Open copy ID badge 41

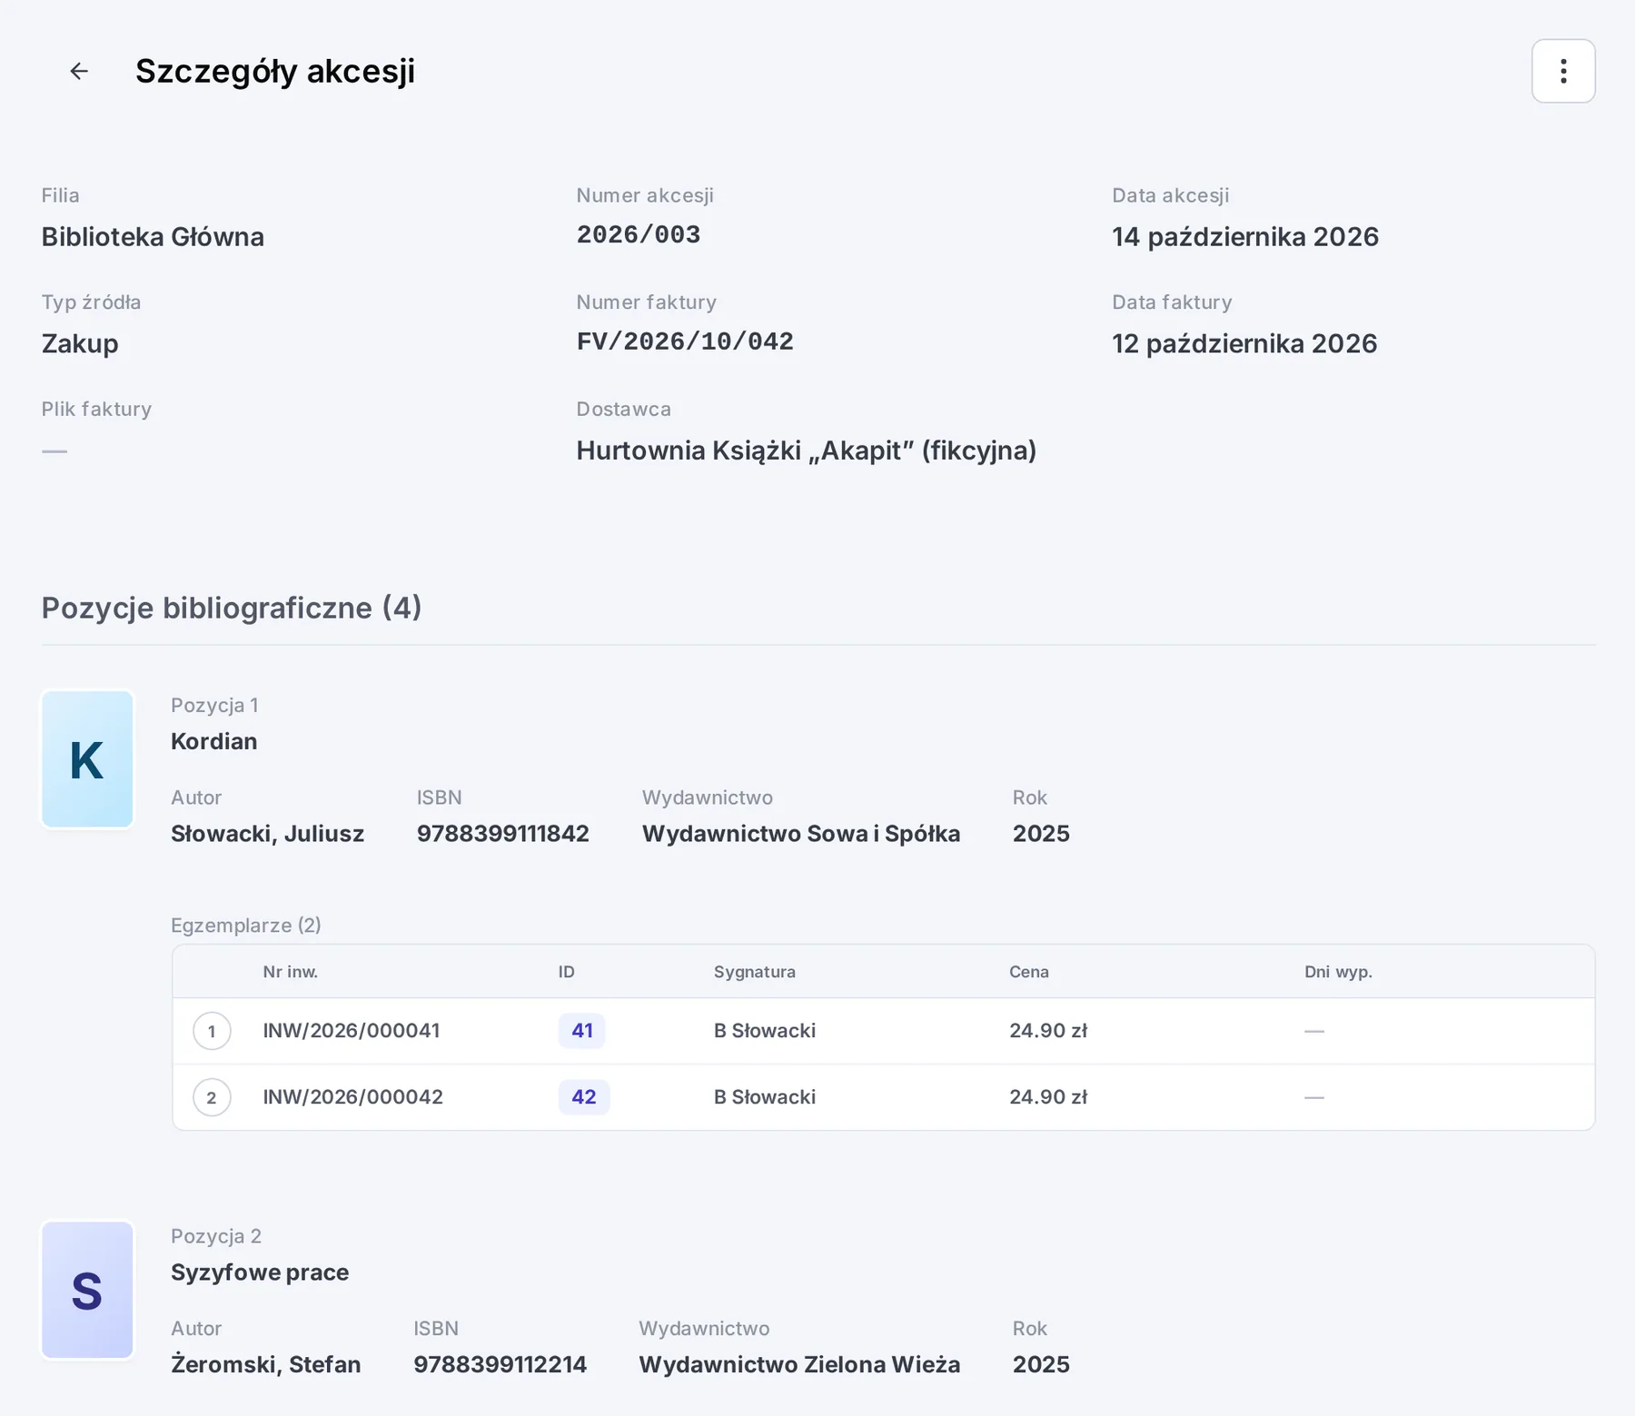[581, 1031]
